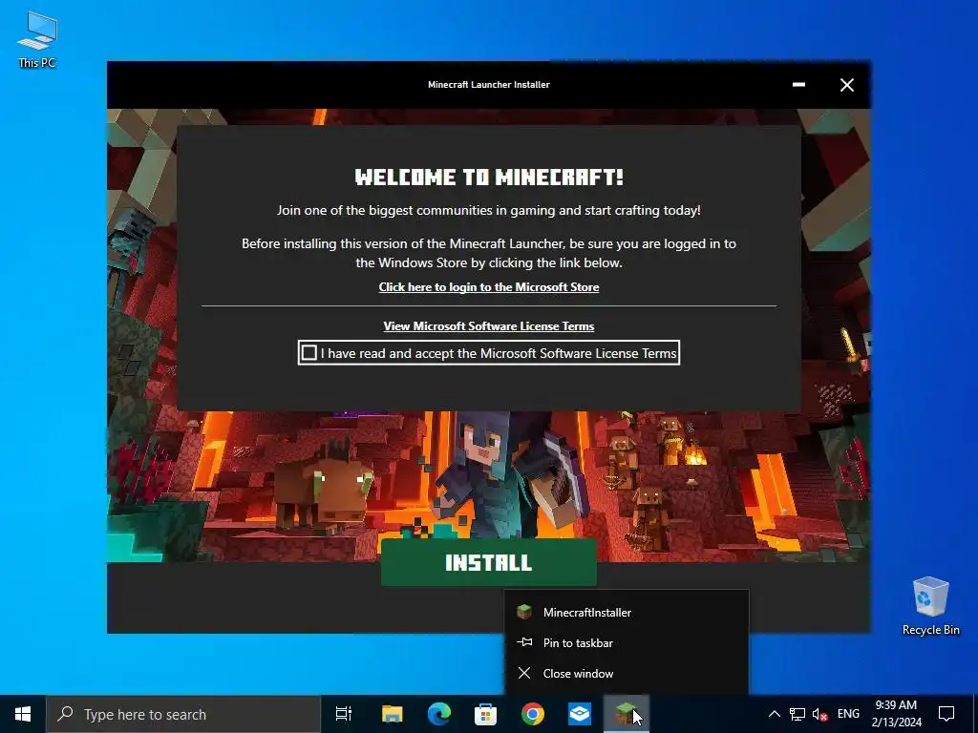The width and height of the screenshot is (978, 733).
Task: Close the Minecraft Launcher Installer window
Action: (x=846, y=85)
